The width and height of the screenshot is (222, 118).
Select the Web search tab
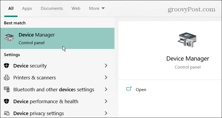coord(76,8)
